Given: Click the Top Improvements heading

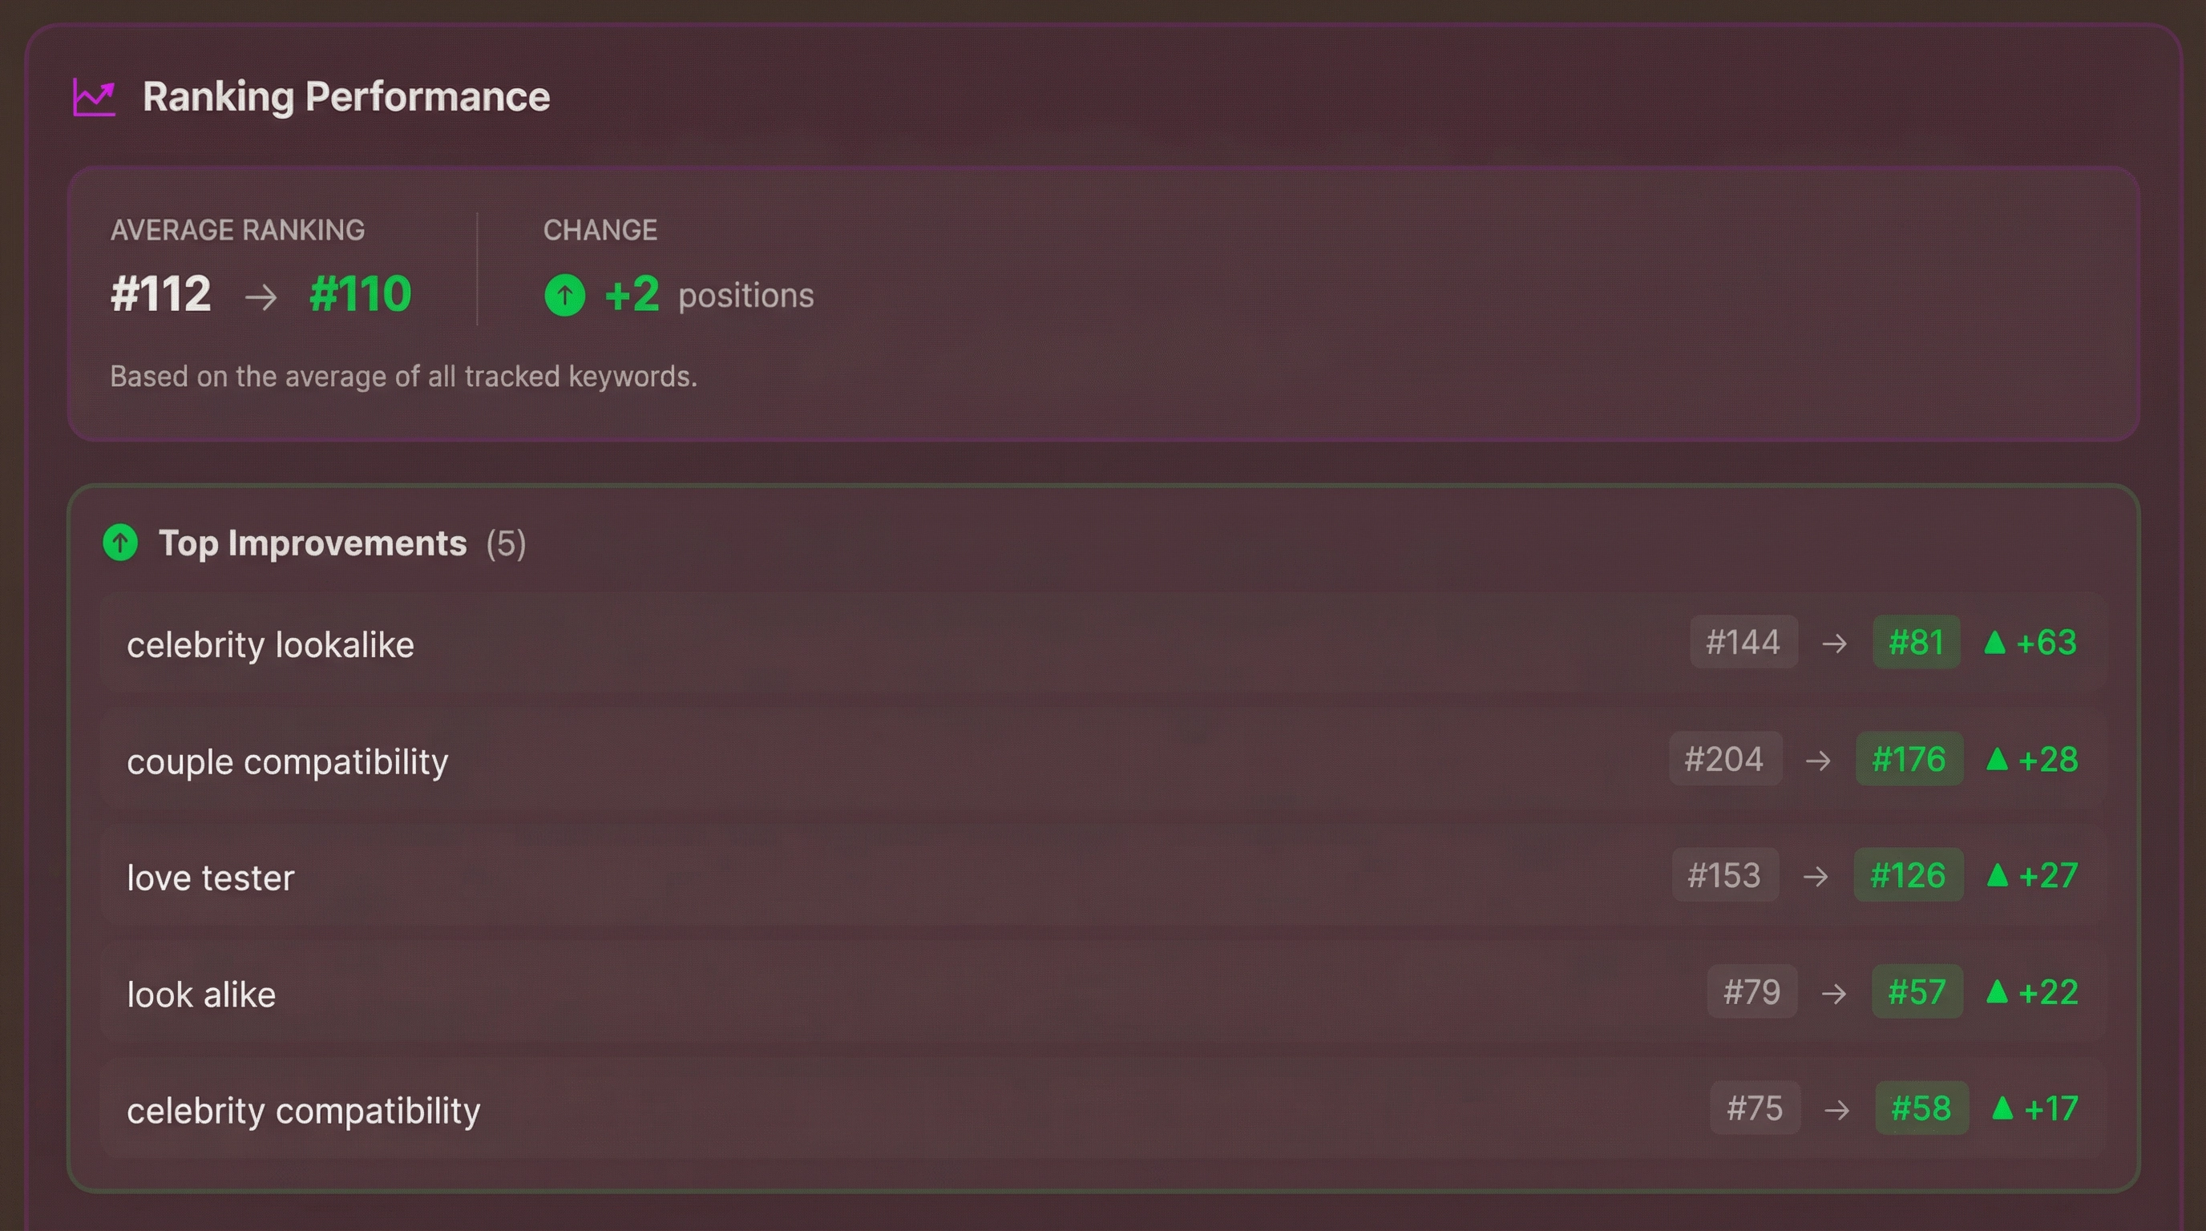Looking at the screenshot, I should [x=313, y=543].
